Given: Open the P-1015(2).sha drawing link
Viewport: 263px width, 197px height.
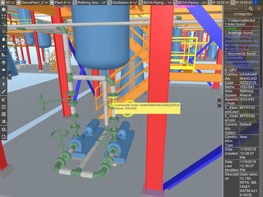Looking at the screenshot, I should pyautogui.click(x=242, y=43).
